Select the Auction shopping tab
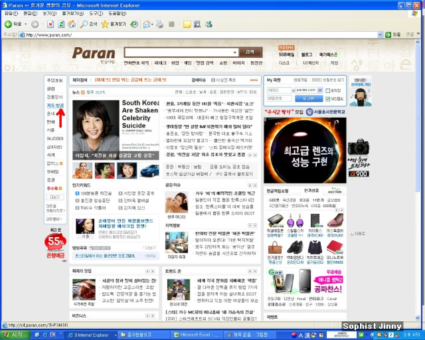This screenshot has height=340, width=425. click(x=335, y=191)
